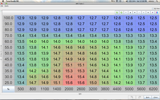Click the Burn button
Screen dimensions: 160x100
pos(148,97)
